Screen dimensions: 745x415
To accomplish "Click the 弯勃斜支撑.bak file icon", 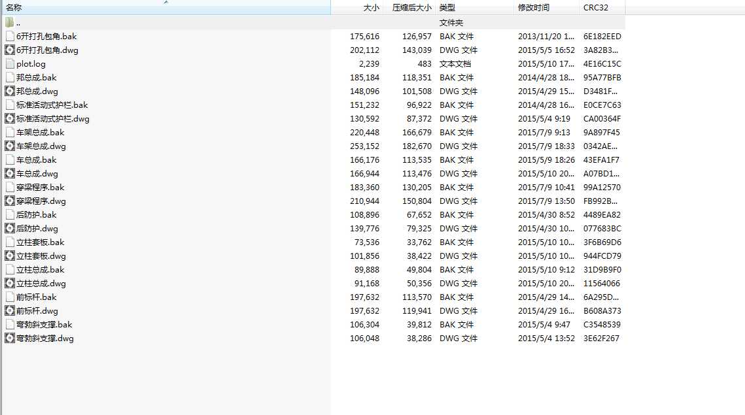I will [x=10, y=325].
